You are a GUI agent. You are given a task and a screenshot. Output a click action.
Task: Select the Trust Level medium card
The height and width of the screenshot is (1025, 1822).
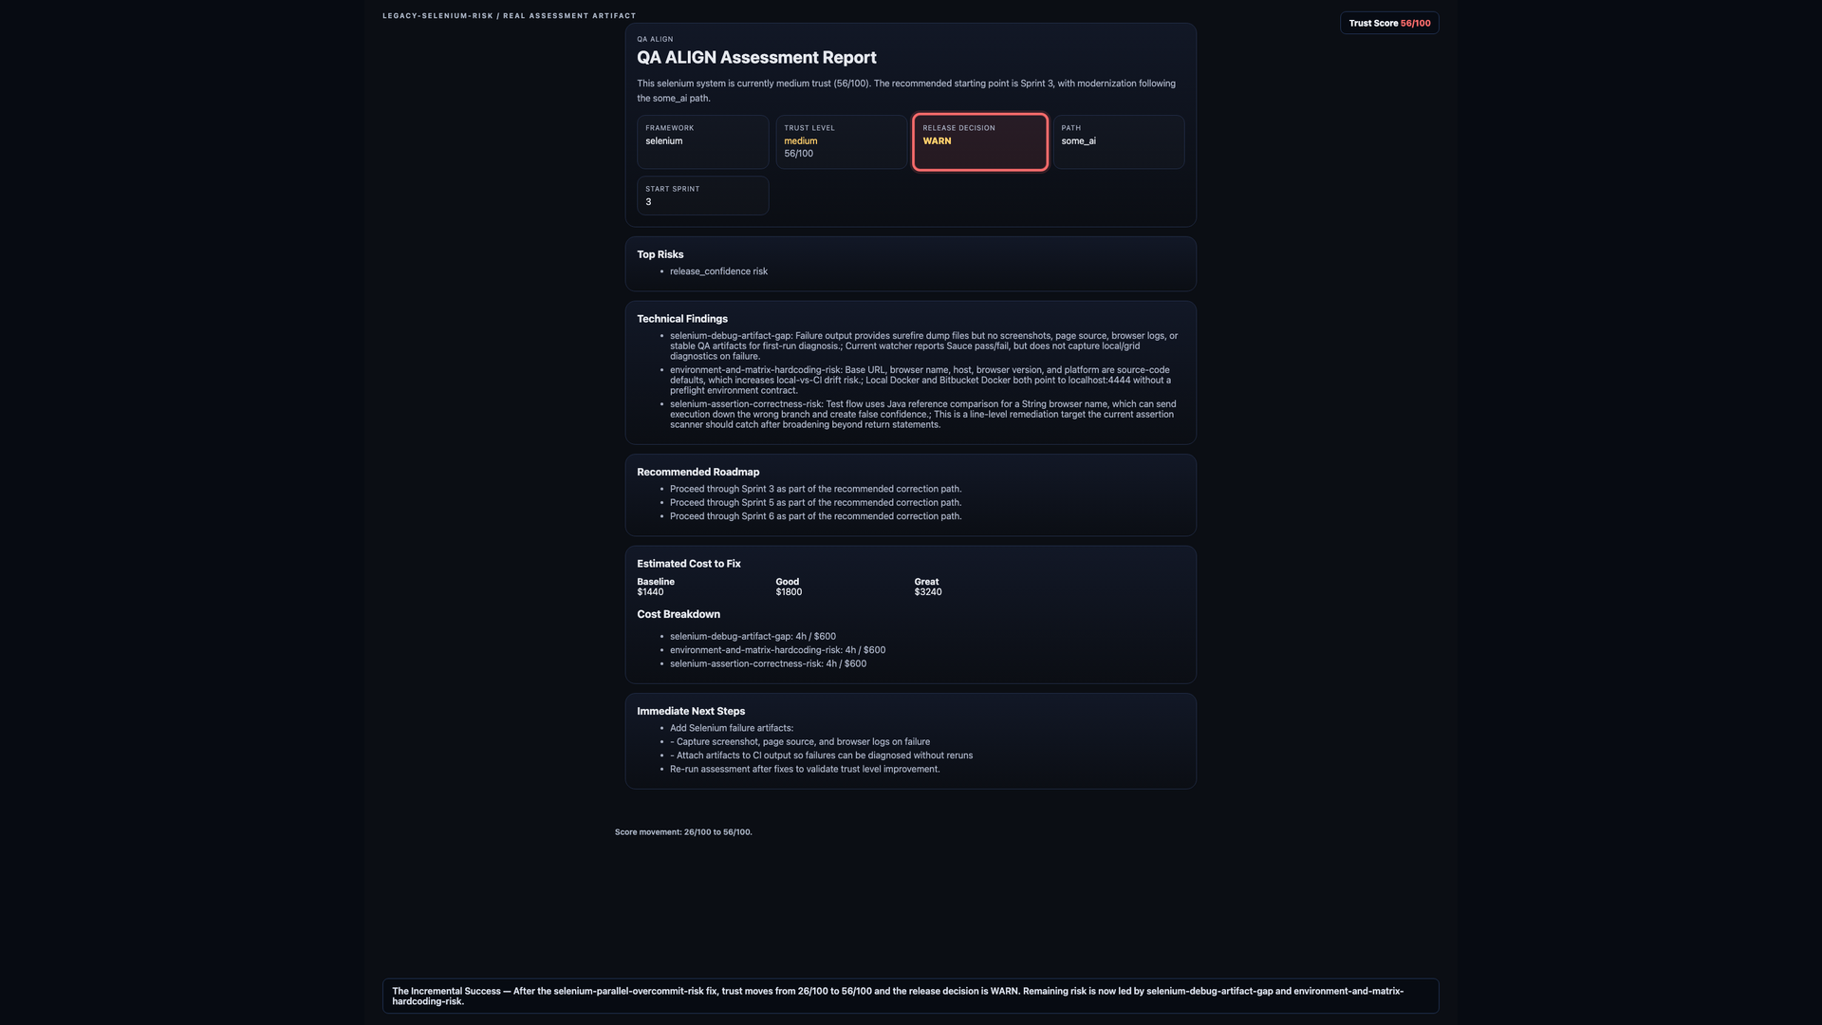(x=841, y=142)
